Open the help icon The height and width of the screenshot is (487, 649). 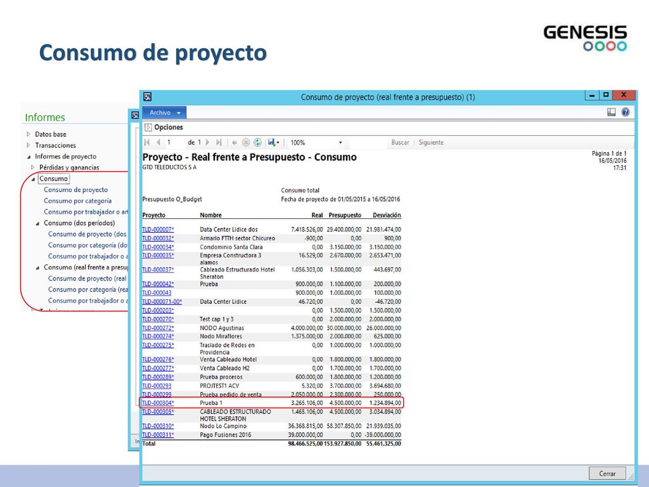(x=626, y=112)
